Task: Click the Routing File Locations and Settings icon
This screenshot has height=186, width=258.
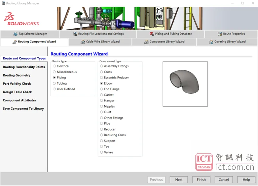Action: coord(75,34)
